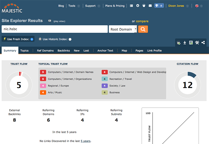Click the (play video) link

pyautogui.click(x=59, y=21)
